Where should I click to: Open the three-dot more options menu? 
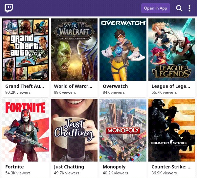coord(189,8)
